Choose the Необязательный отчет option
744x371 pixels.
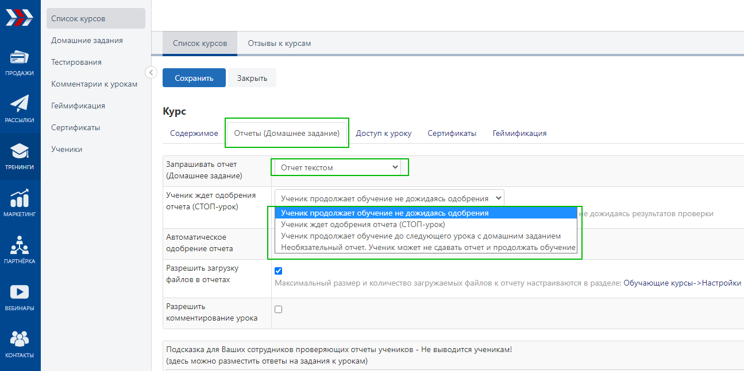click(x=428, y=248)
